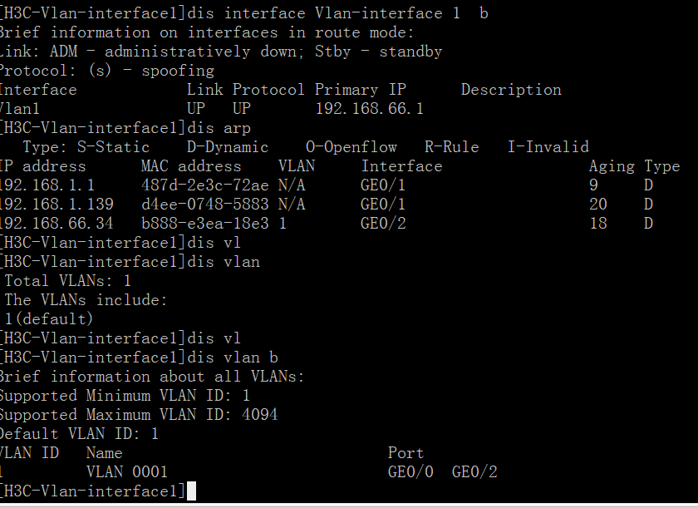This screenshot has width=698, height=508.
Task: Click the 1(default) VLAN entry
Action: (48, 318)
